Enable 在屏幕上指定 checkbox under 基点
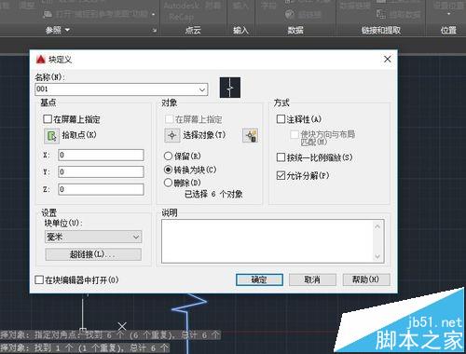The width and height of the screenshot is (466, 354). [x=48, y=119]
